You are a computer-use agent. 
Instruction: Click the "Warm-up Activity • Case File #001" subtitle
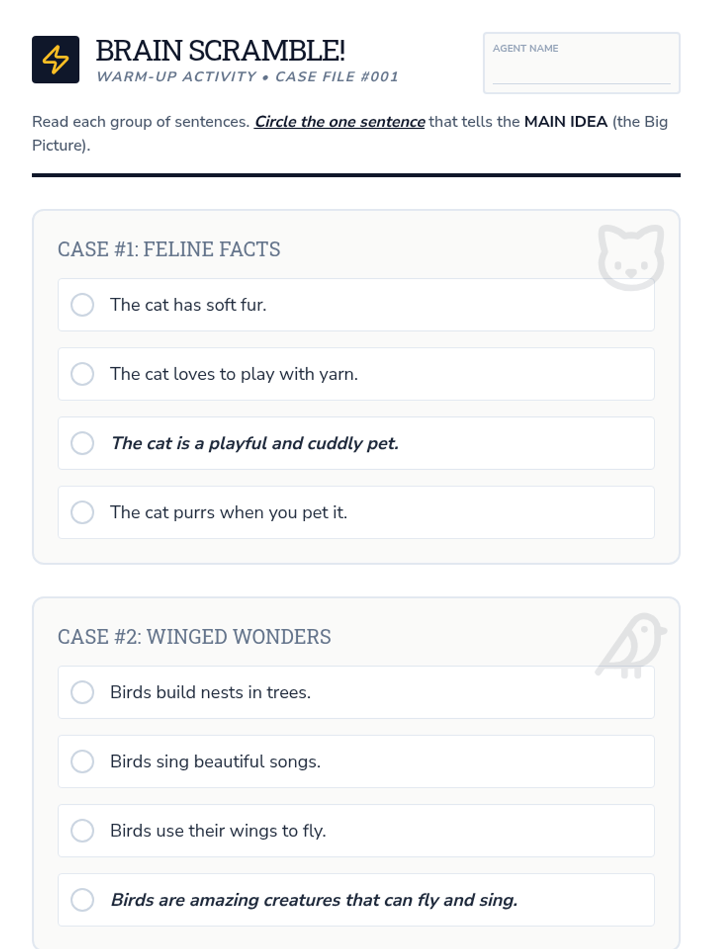click(247, 77)
